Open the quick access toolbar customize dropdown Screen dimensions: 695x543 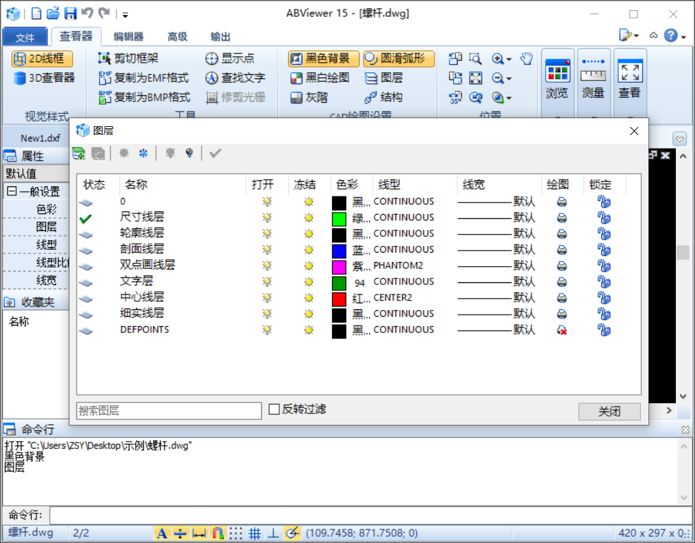click(126, 15)
